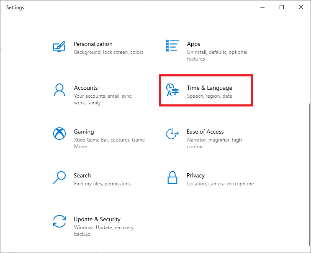Image resolution: width=311 pixels, height=253 pixels.
Task: Open the Search settings title
Action: click(x=82, y=175)
